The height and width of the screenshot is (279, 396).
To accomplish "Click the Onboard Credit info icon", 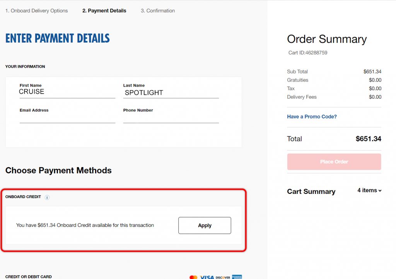I will 47,197.
